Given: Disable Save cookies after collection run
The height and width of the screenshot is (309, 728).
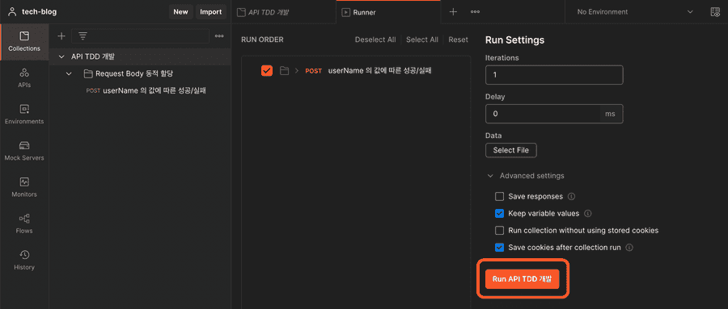Looking at the screenshot, I should click(x=500, y=248).
